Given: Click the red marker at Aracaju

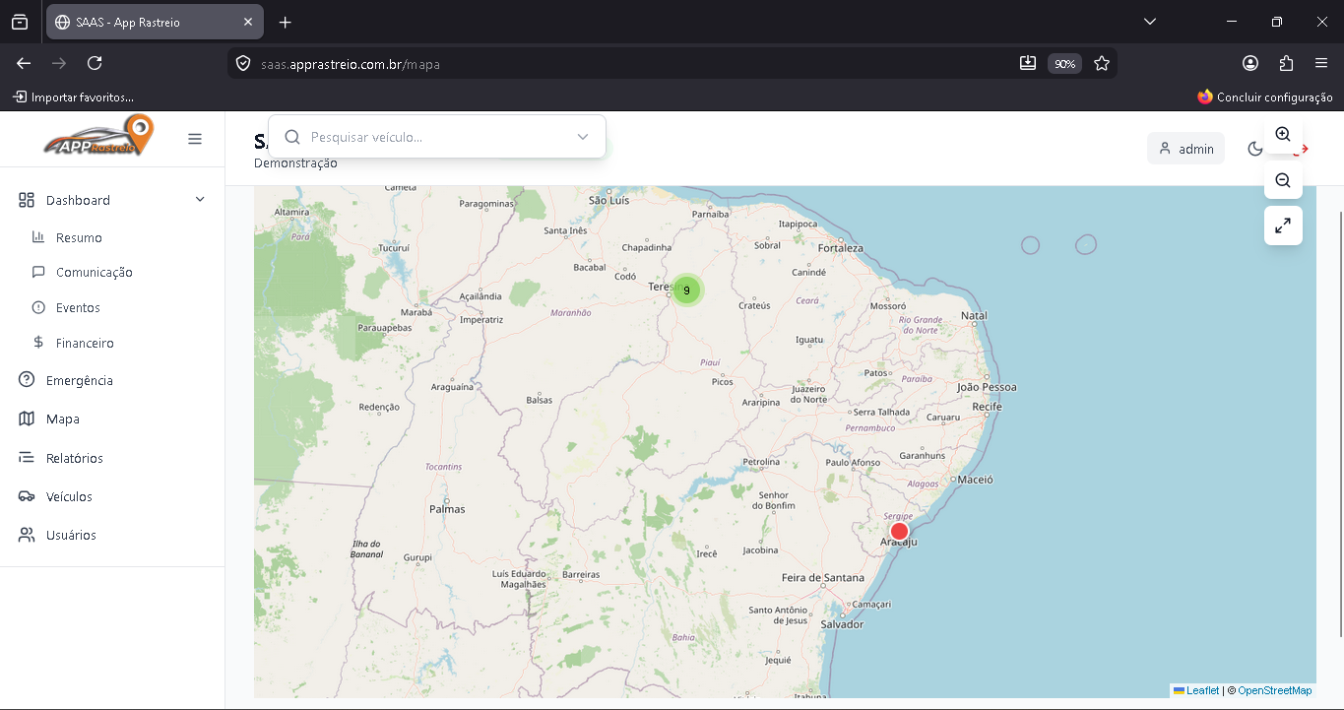Looking at the screenshot, I should click(x=899, y=532).
